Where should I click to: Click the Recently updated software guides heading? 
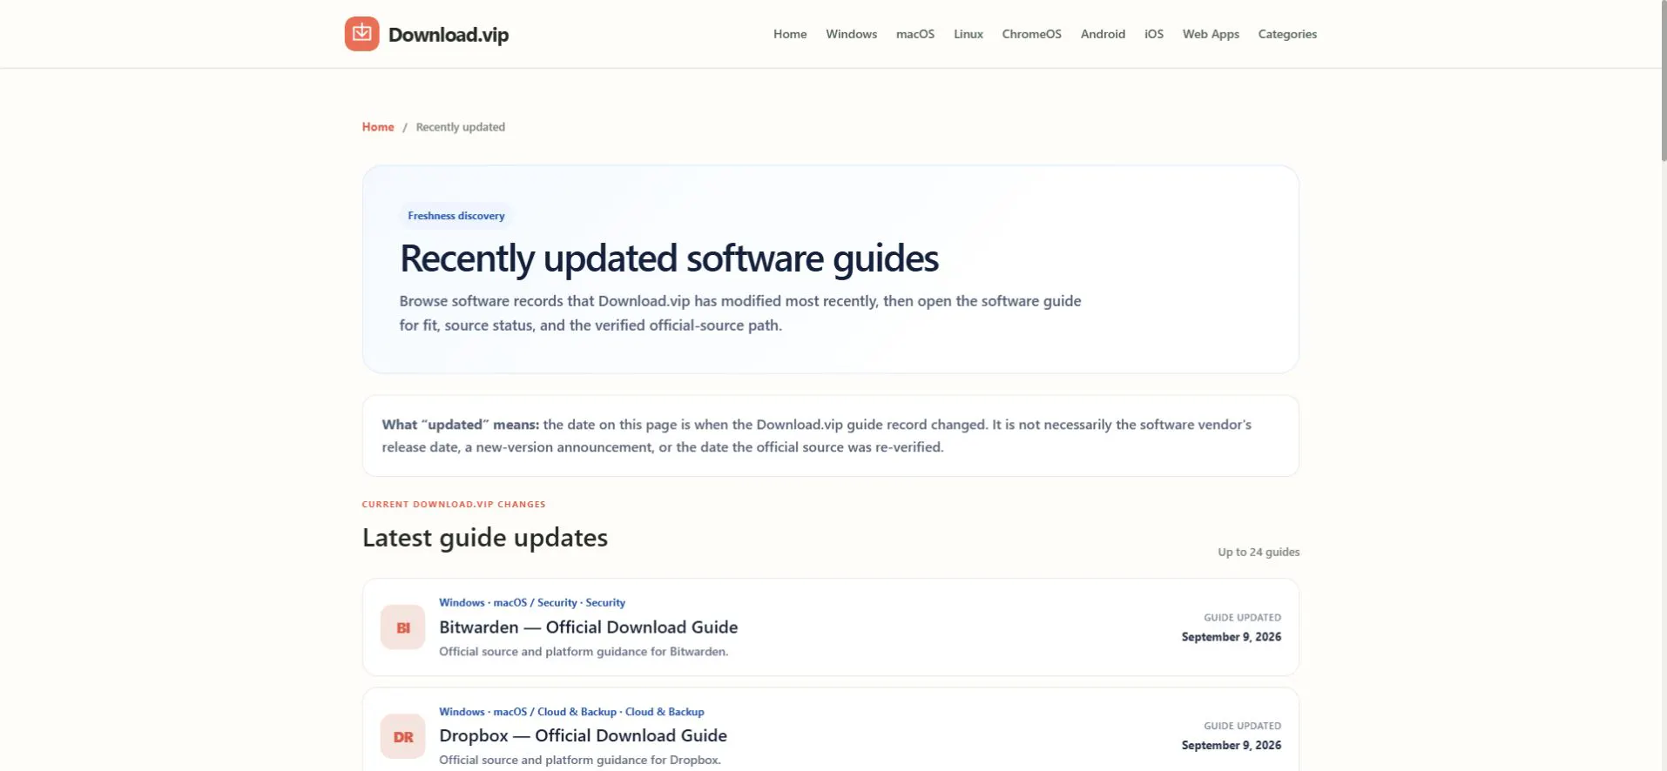669,258
